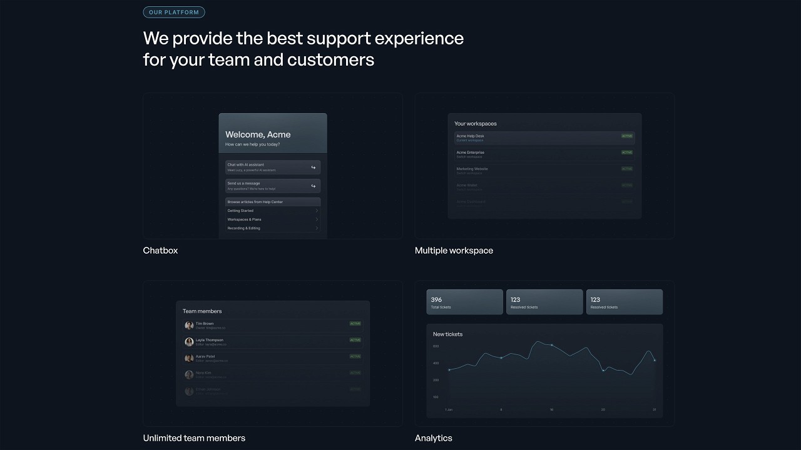The width and height of the screenshot is (801, 450).
Task: Select the Acme Wallet workspace
Action: click(544, 187)
